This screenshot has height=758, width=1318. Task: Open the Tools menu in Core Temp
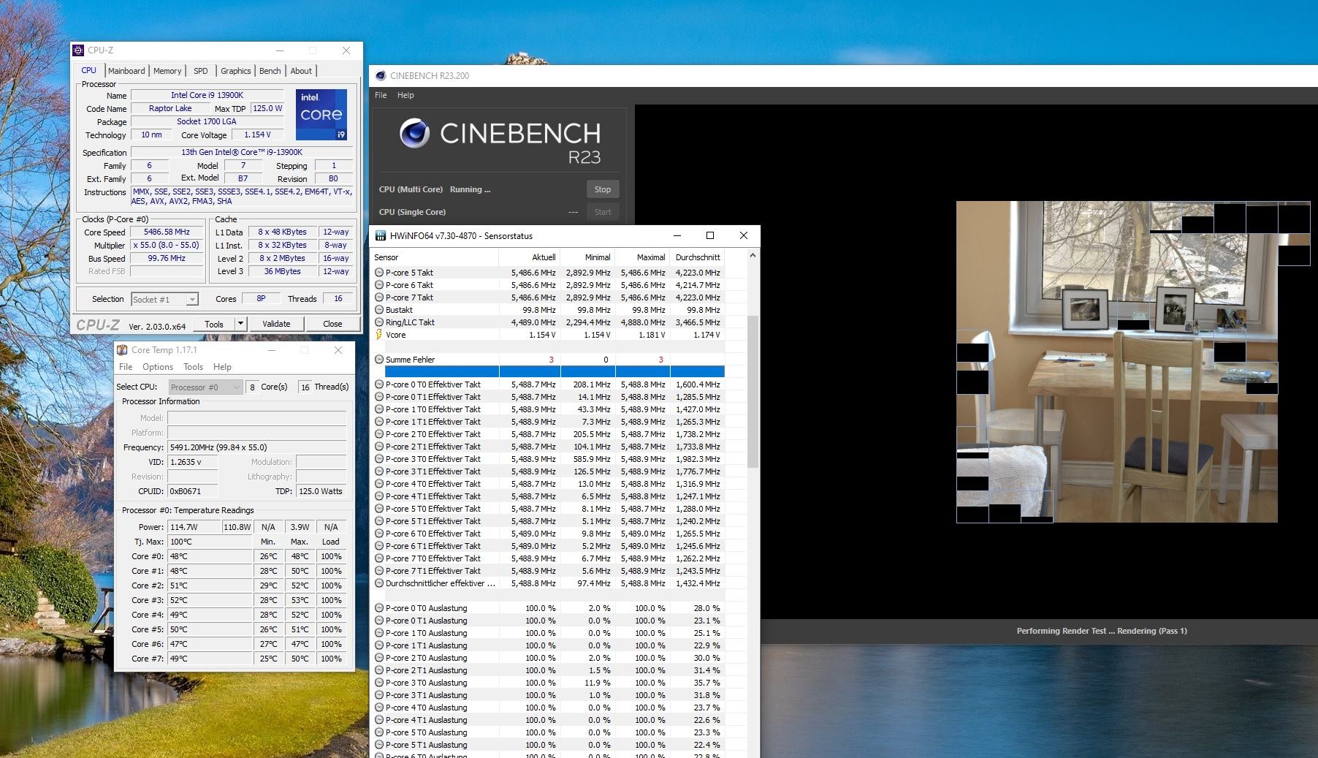pos(193,367)
